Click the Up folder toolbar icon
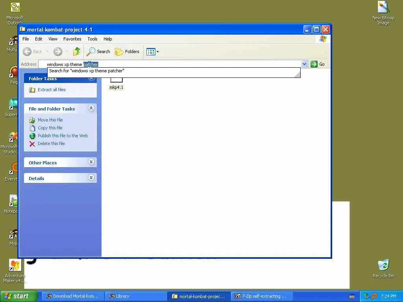This screenshot has width=403, height=302. (77, 52)
